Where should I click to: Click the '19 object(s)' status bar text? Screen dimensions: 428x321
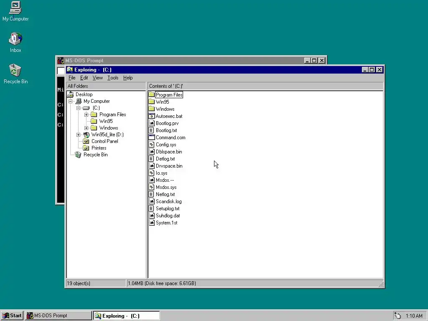point(79,283)
